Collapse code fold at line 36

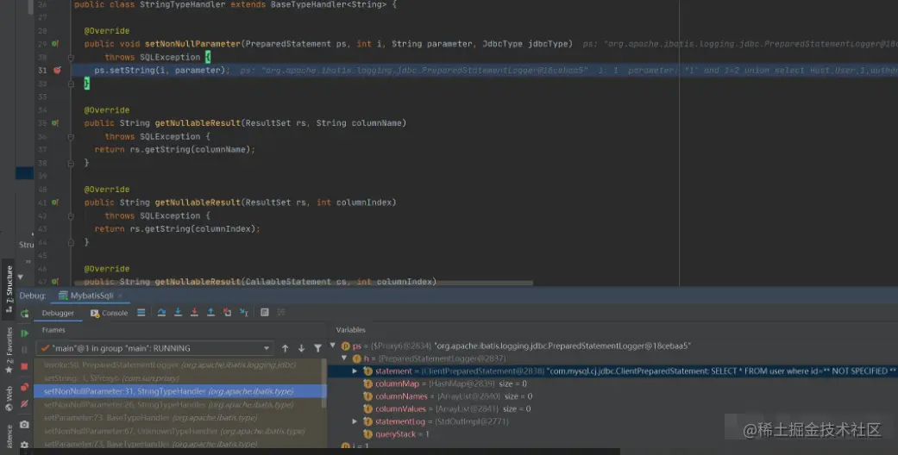click(71, 137)
